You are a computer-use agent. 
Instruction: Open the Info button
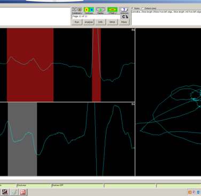(100, 22)
